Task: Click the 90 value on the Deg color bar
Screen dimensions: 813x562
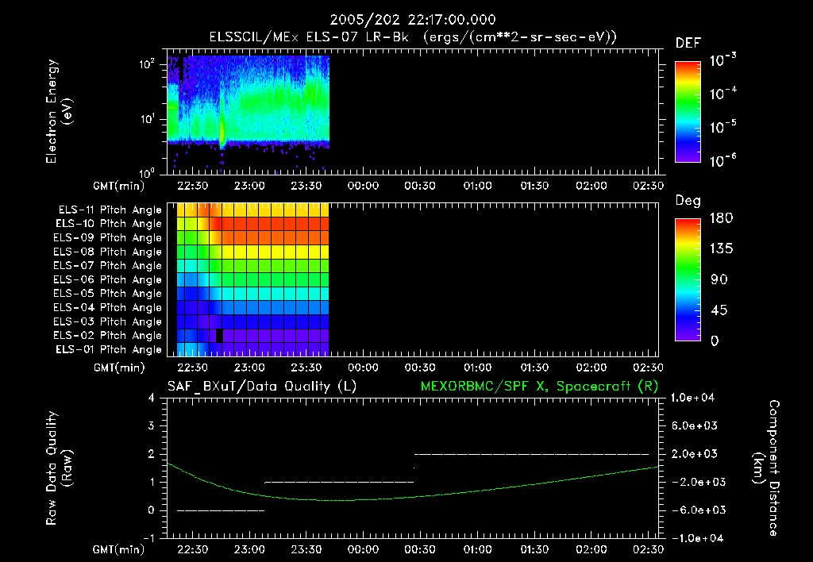Action: 719,279
